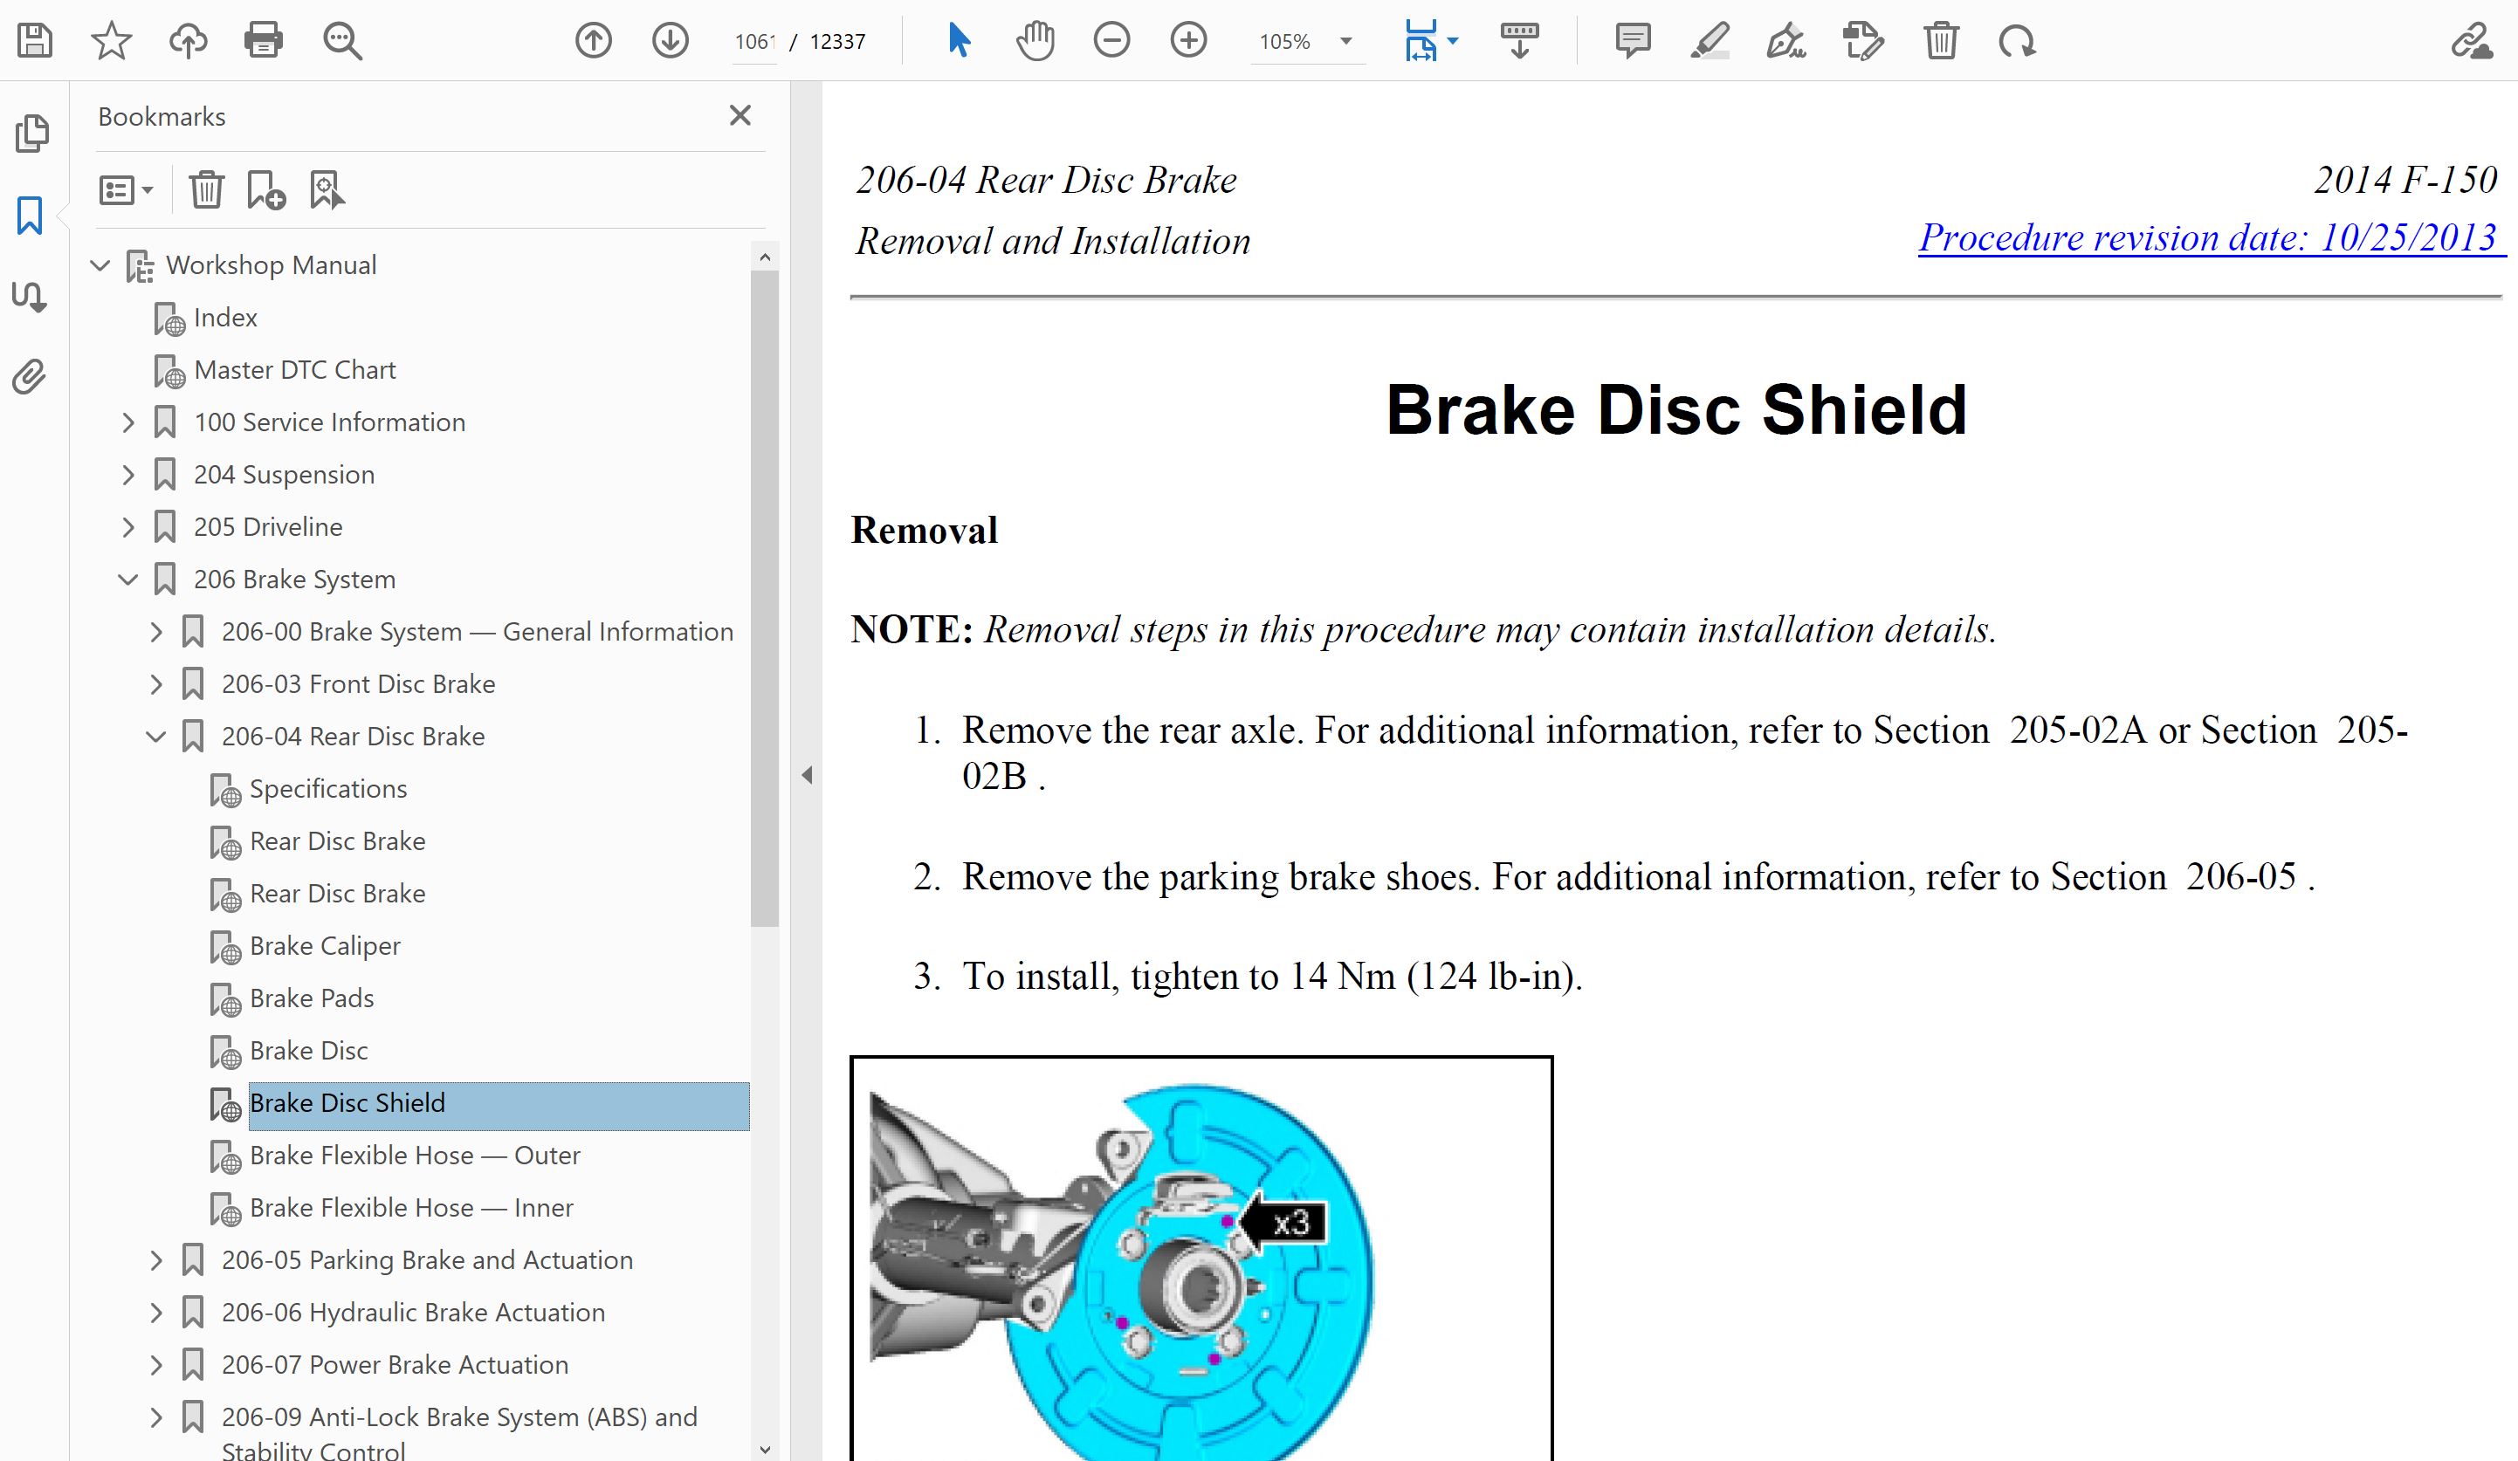The image size is (2518, 1461).
Task: Open the Brake Caliper bookmark
Action: 324,946
